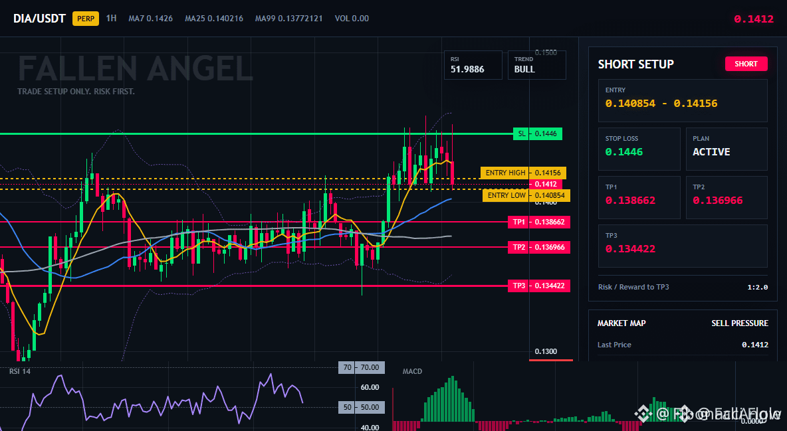This screenshot has height=431, width=787.
Task: Click the PLAN ACTIVE status box
Action: [x=727, y=149]
